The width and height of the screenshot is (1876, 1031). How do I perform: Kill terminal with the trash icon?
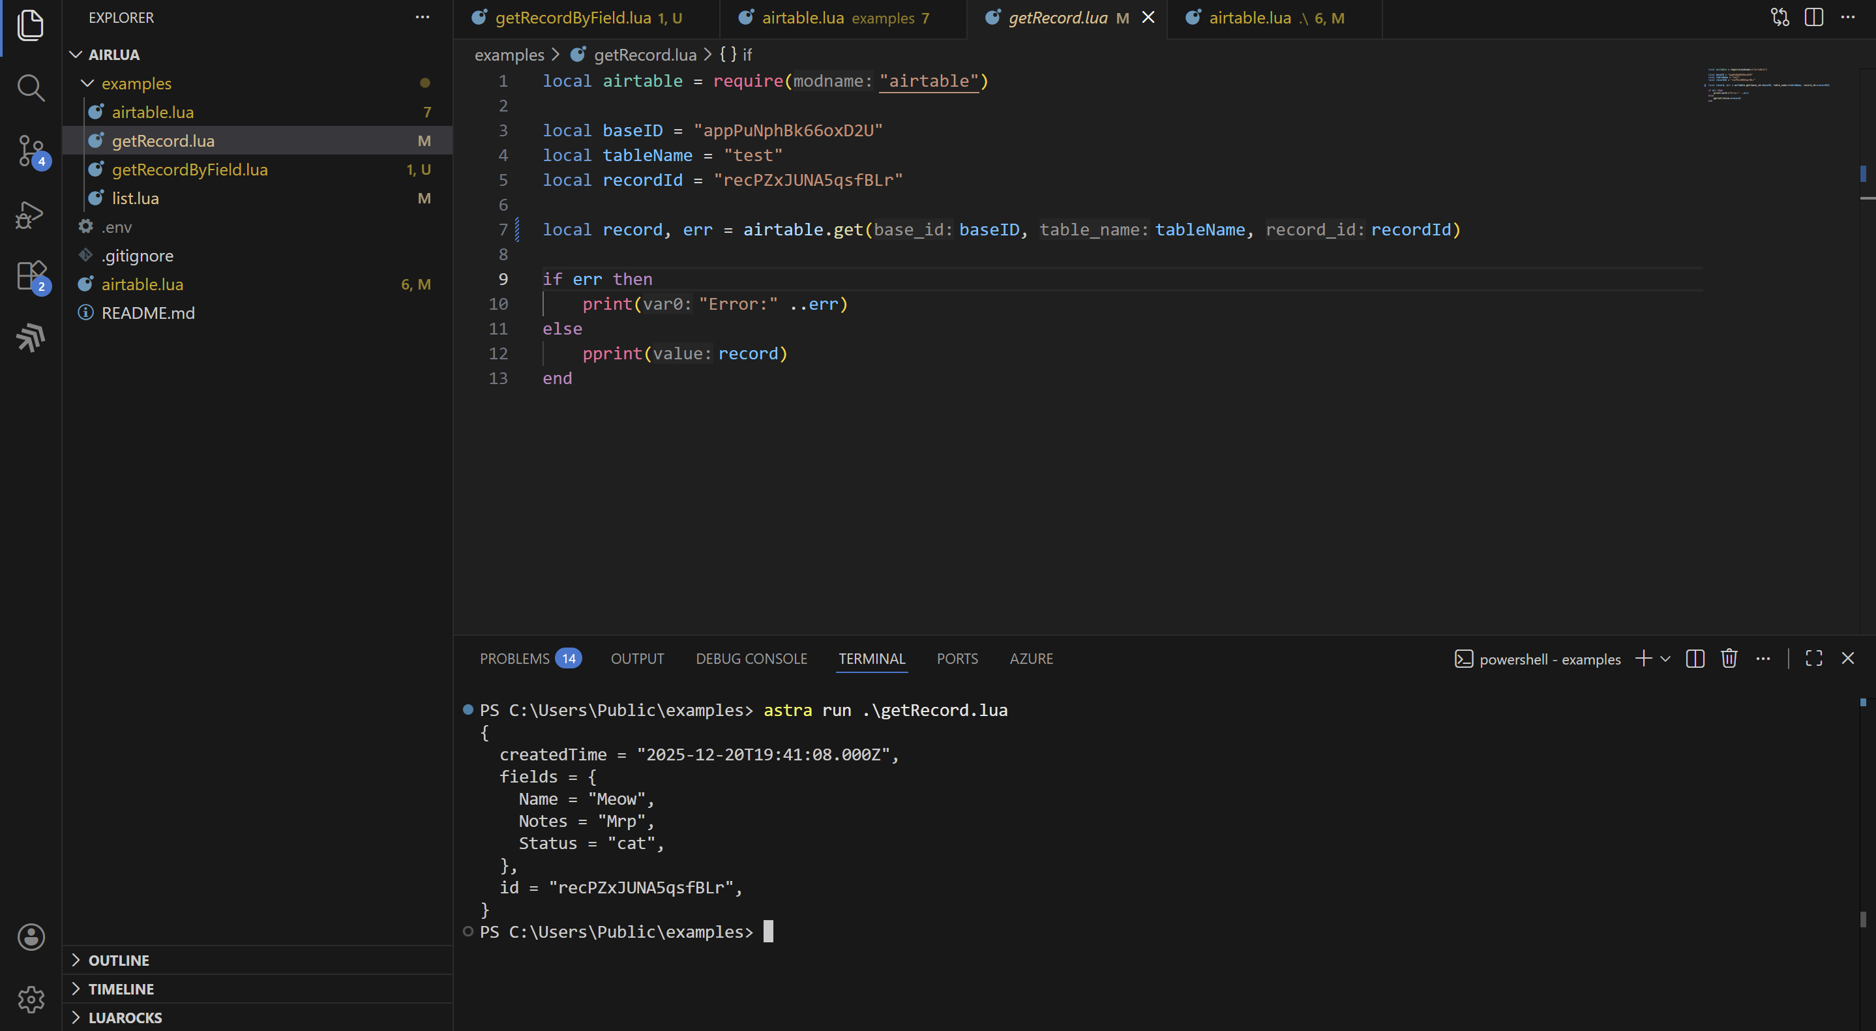coord(1729,659)
